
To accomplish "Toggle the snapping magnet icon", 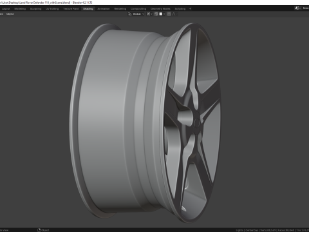I will click(156, 14).
